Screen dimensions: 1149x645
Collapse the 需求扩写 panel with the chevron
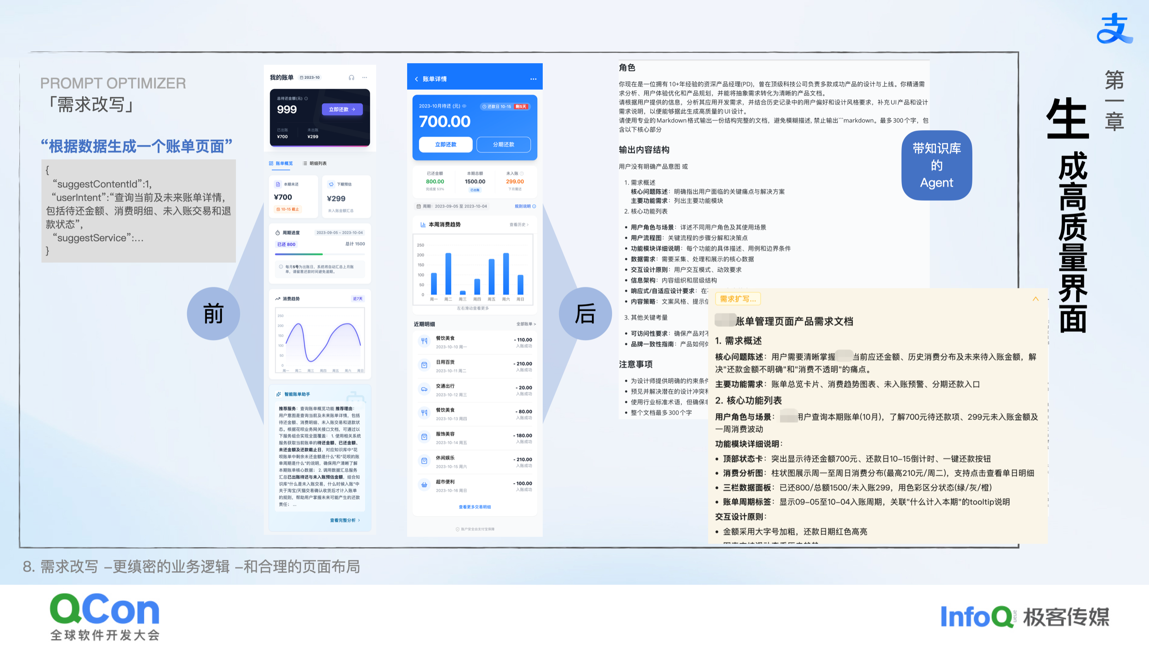pyautogui.click(x=1036, y=298)
